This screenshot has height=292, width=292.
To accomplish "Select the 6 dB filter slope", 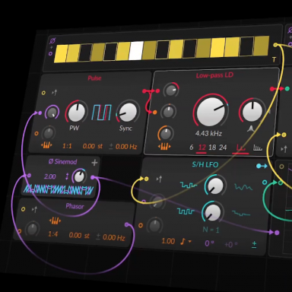I will click(192, 148).
